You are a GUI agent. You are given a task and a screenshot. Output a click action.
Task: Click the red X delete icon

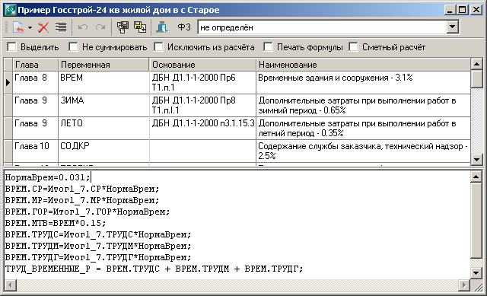pyautogui.click(x=43, y=27)
